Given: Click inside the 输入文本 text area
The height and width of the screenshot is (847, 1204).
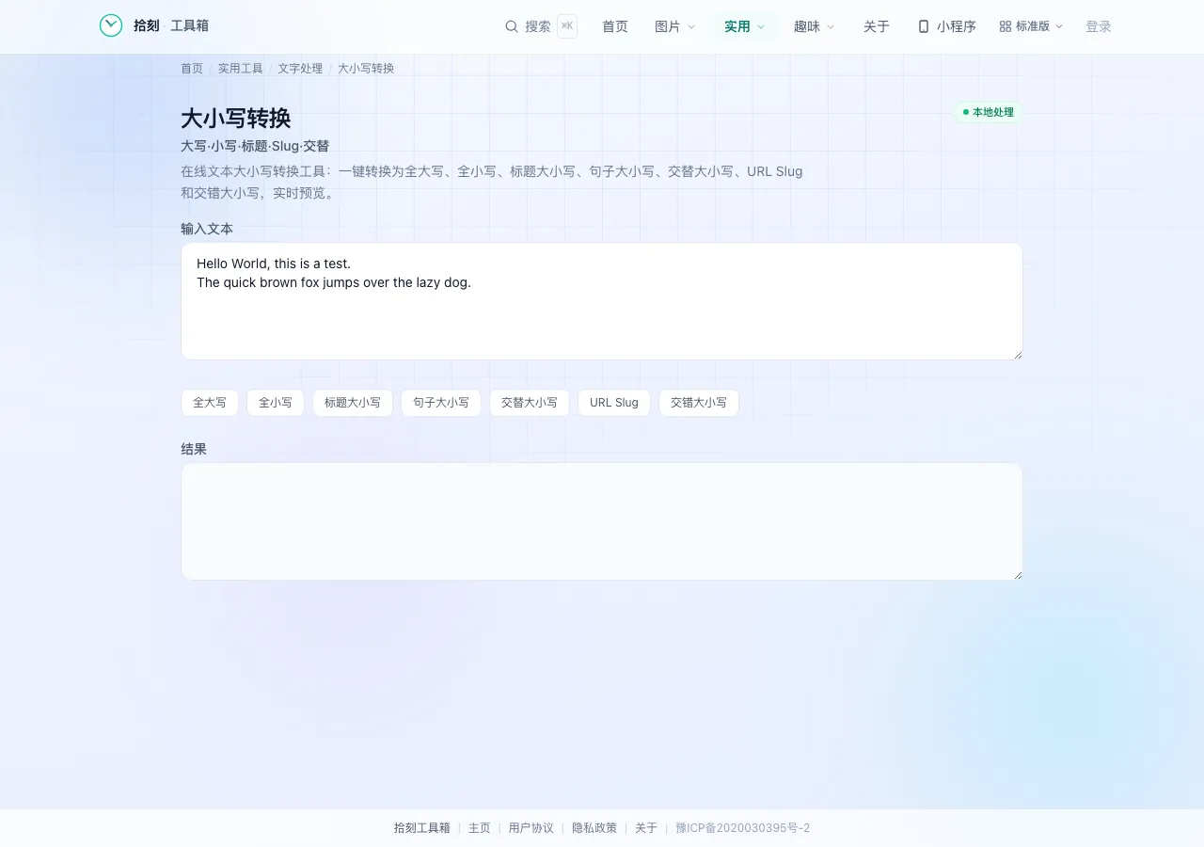Looking at the screenshot, I should point(602,301).
